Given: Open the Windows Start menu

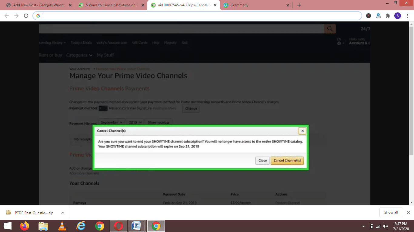Looking at the screenshot, I should coord(7,226).
